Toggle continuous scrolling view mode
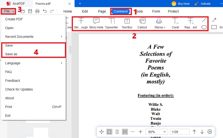 125,132
